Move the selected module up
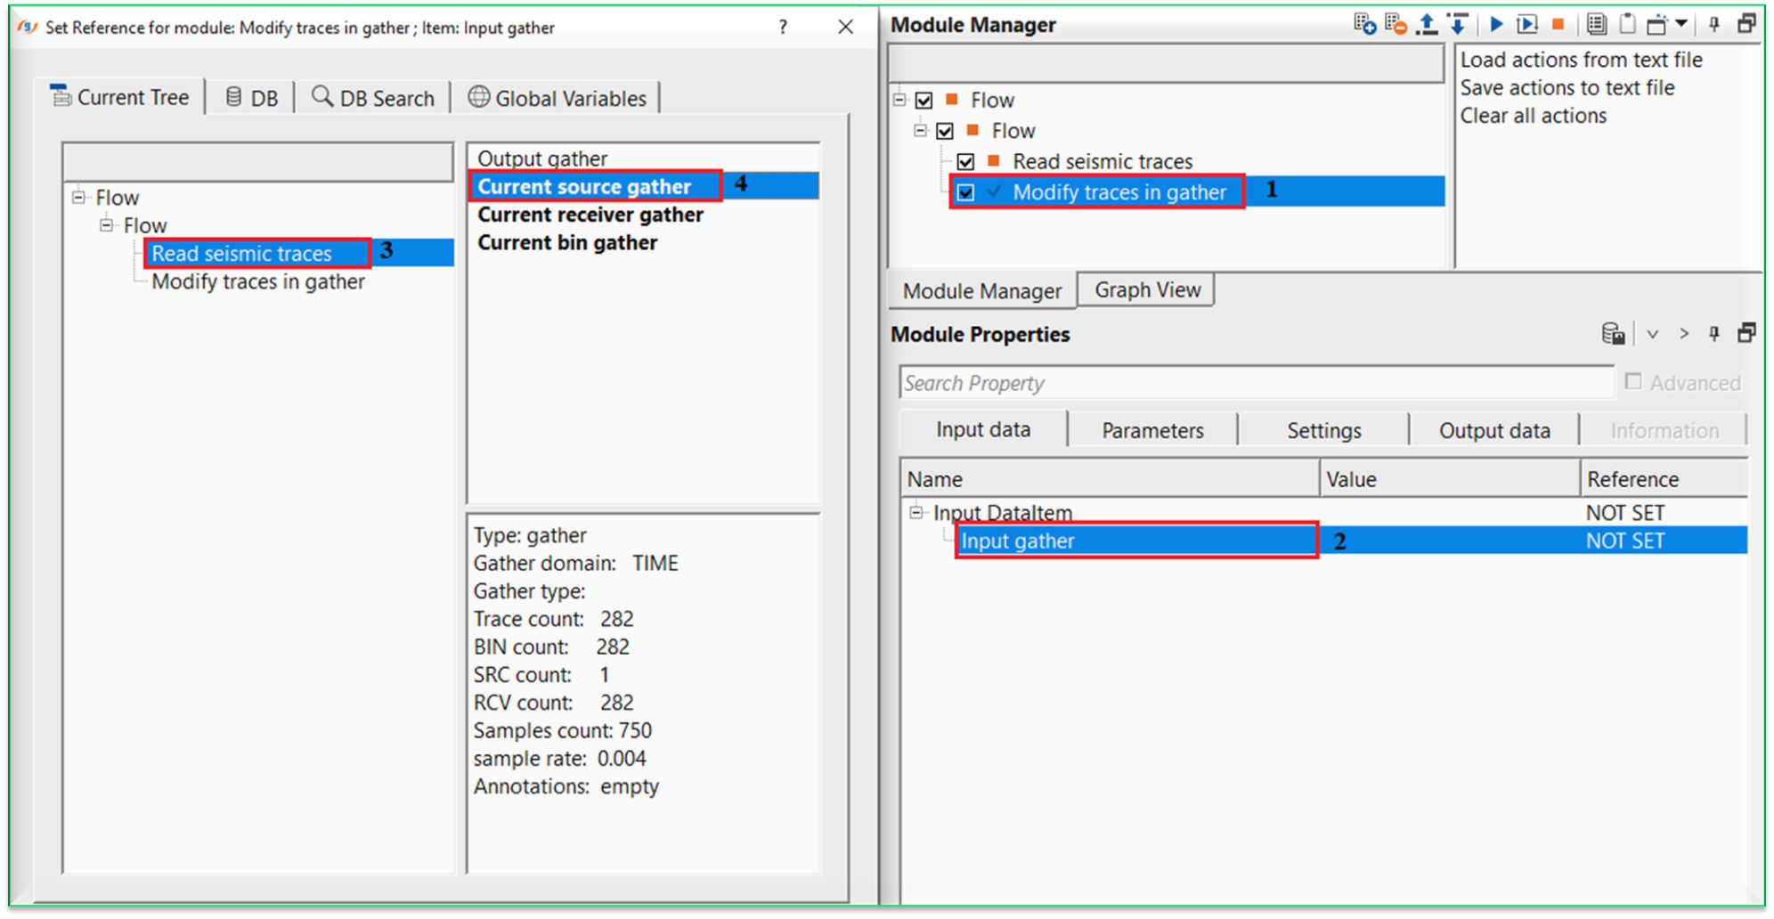 [1428, 24]
